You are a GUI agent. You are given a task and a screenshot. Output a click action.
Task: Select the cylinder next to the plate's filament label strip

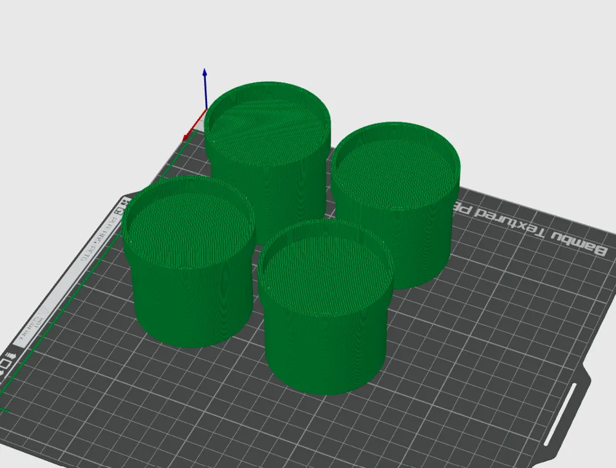[x=188, y=263]
